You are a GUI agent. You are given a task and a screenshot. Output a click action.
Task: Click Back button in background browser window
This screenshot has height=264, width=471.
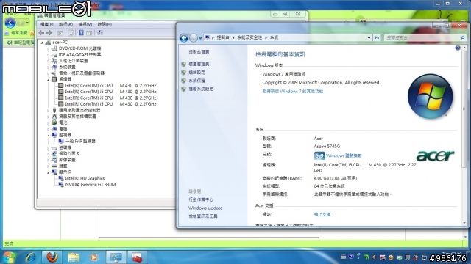10,23
